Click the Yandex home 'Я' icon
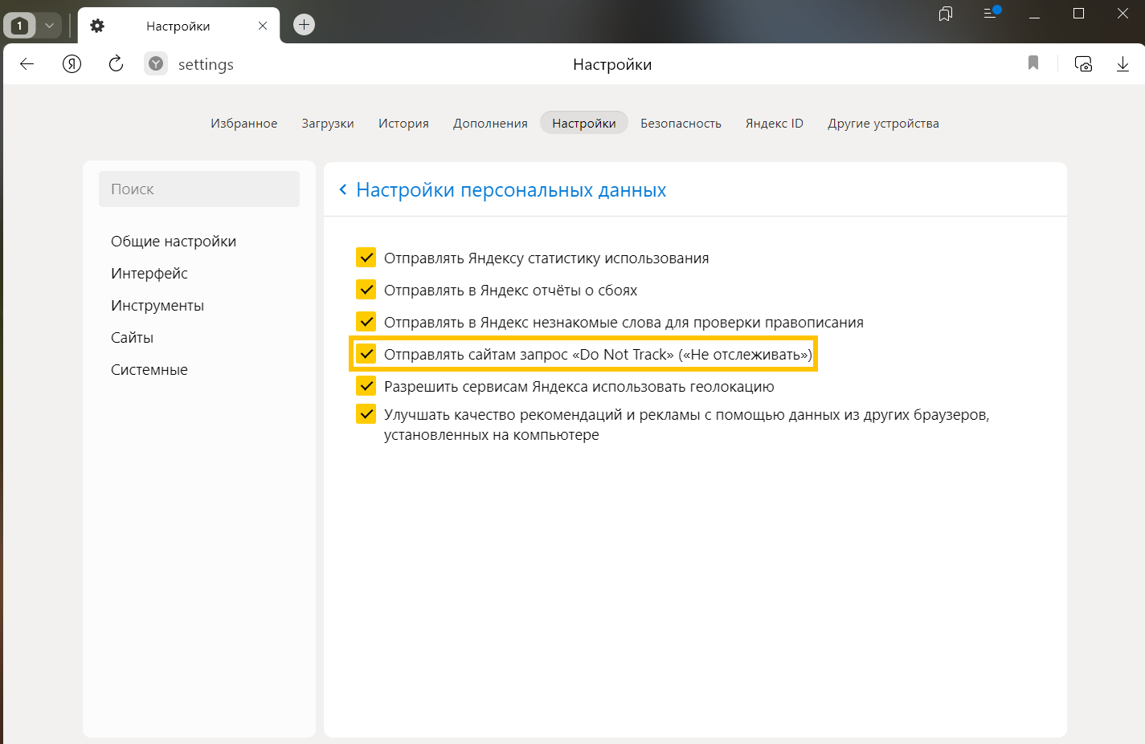This screenshot has height=744, width=1145. [72, 64]
